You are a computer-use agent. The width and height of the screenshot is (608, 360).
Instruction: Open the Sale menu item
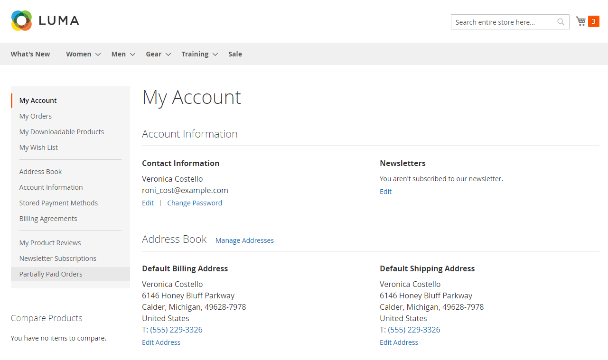pyautogui.click(x=235, y=54)
